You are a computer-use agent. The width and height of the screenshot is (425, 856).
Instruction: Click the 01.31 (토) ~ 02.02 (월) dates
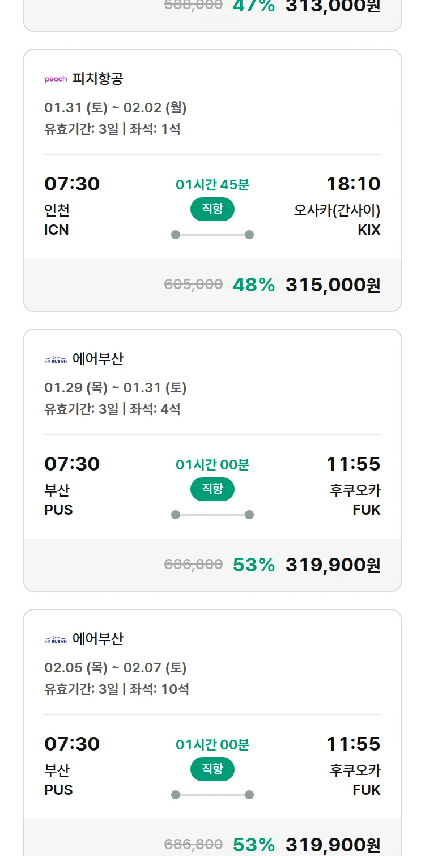[116, 108]
